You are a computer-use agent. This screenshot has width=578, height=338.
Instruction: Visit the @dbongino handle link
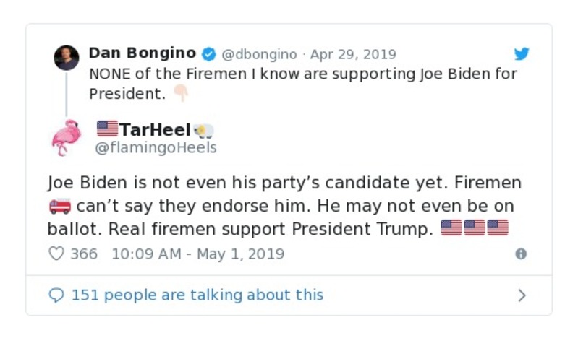(x=258, y=54)
